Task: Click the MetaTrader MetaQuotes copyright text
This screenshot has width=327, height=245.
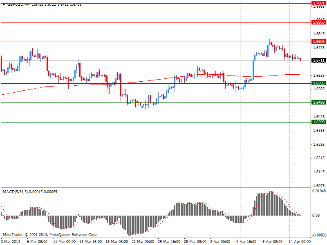Action: [50, 235]
